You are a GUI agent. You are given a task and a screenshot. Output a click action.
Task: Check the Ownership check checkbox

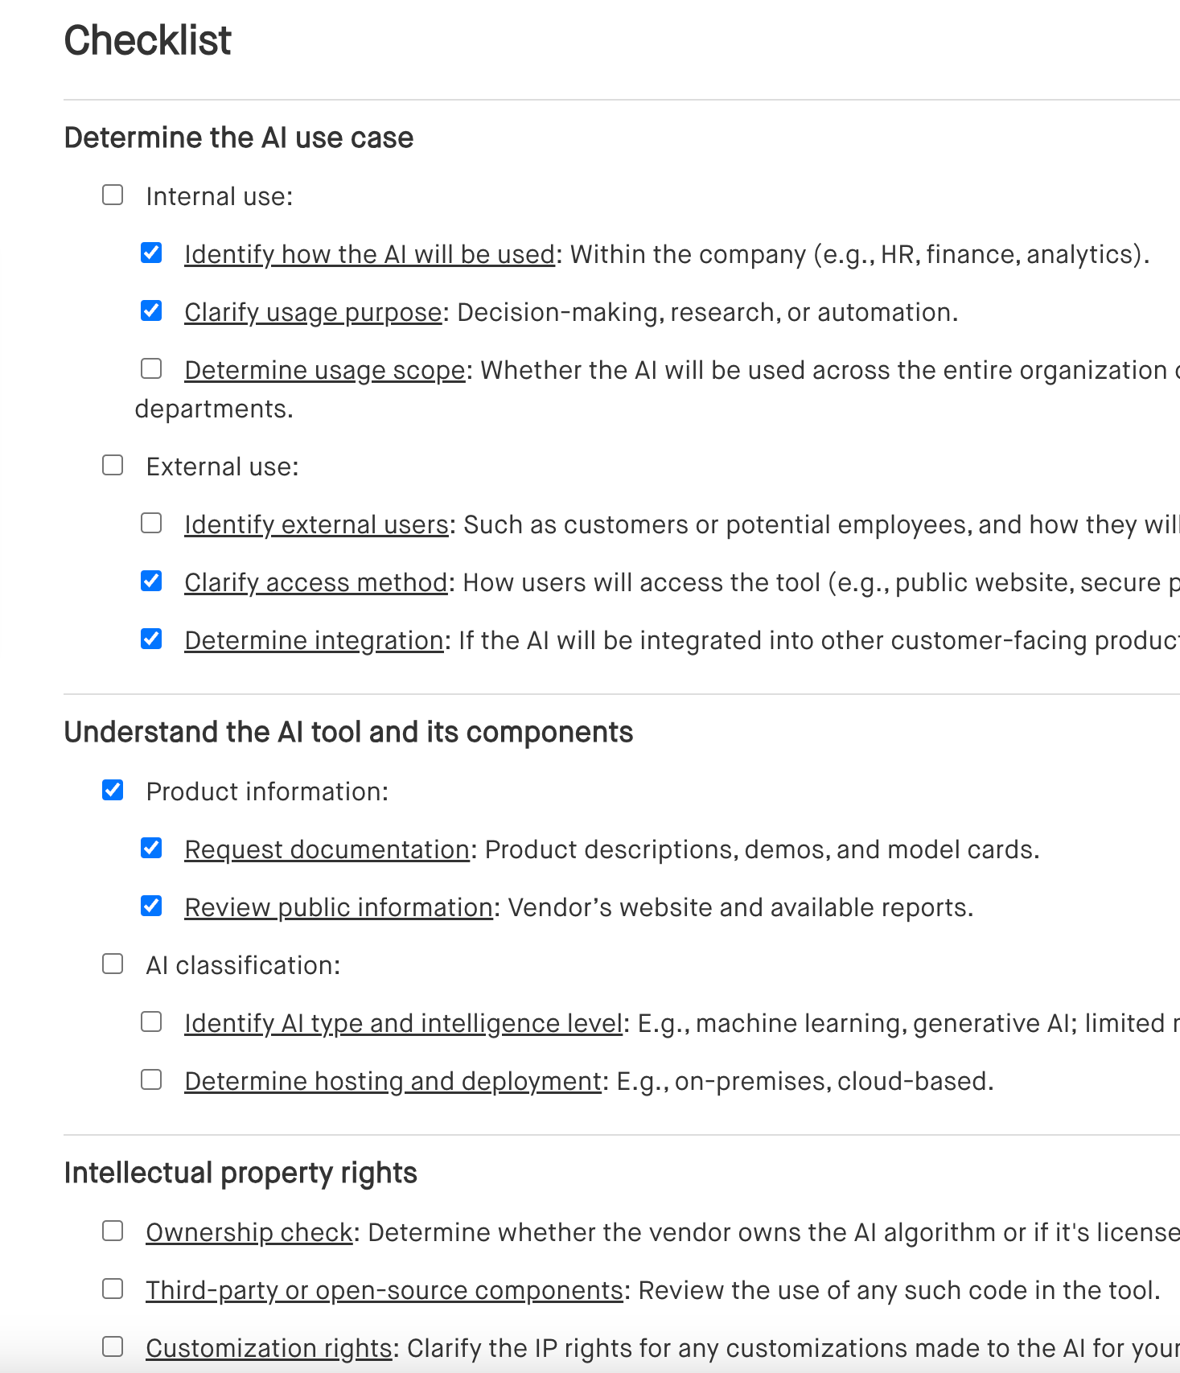[112, 1230]
